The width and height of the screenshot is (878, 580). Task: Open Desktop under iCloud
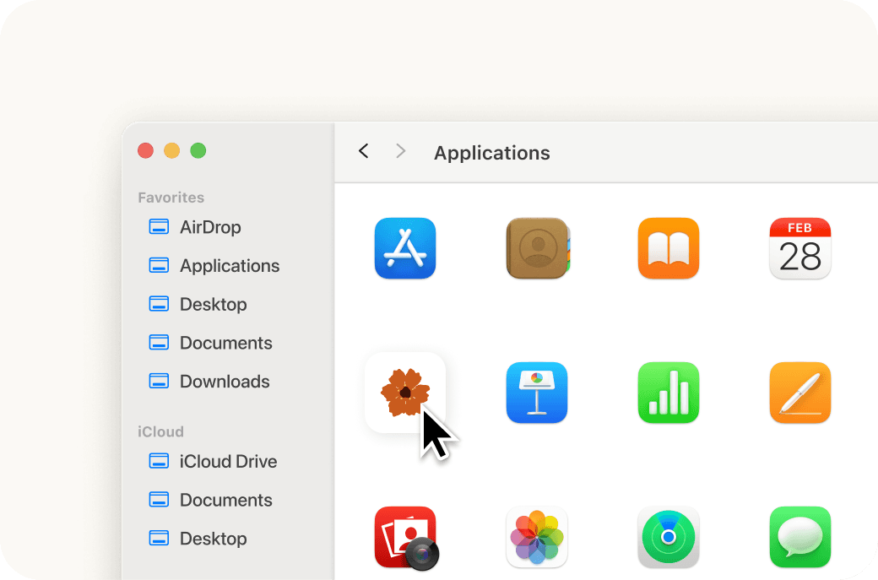(198, 539)
